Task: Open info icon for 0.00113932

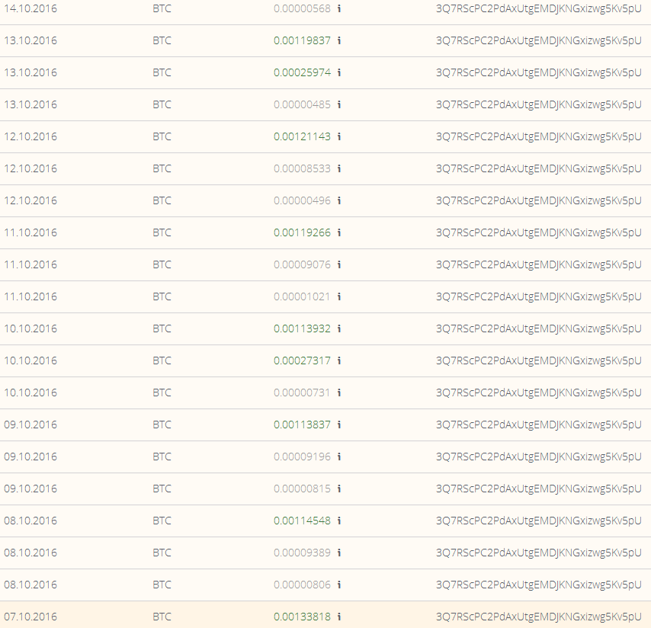Action: [x=339, y=328]
